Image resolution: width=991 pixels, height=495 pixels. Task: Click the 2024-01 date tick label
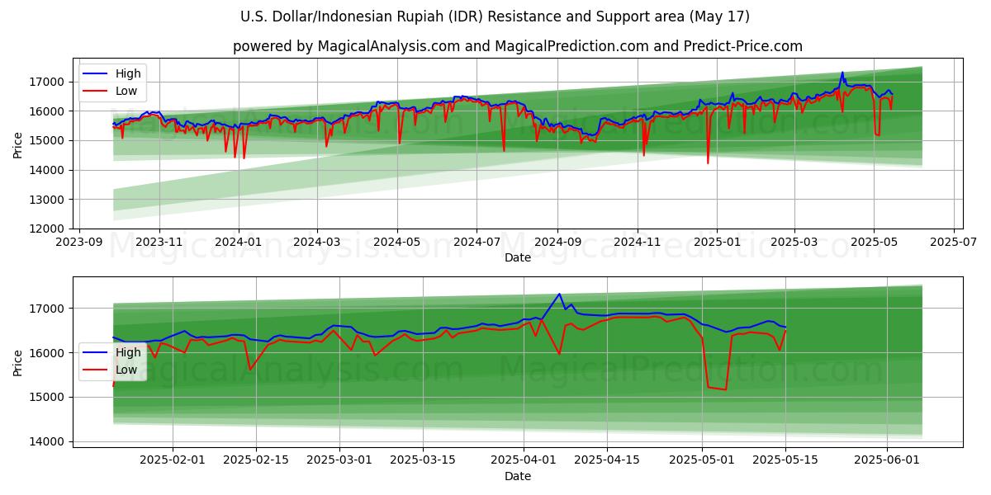[x=238, y=243]
